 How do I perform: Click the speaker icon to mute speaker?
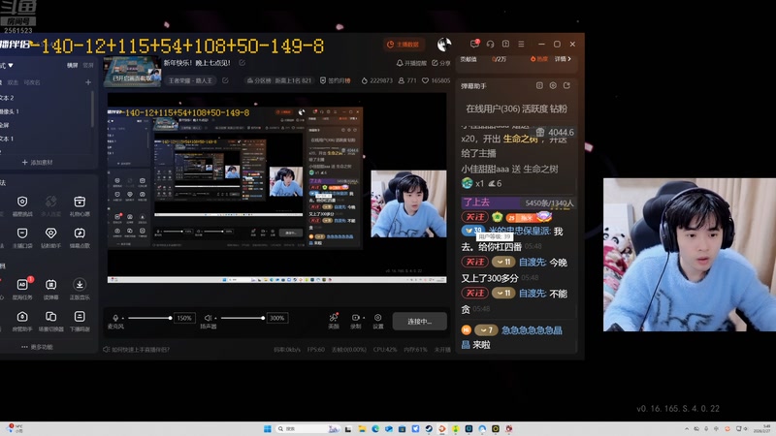(x=208, y=318)
